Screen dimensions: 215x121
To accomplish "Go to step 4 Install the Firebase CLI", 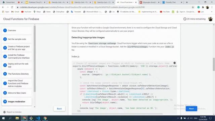I will click(17, 56).
